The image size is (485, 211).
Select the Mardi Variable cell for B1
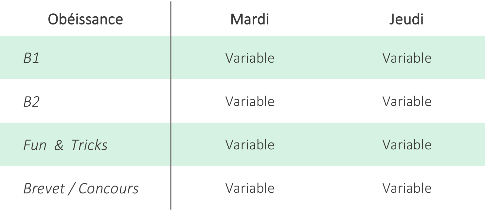coord(250,58)
